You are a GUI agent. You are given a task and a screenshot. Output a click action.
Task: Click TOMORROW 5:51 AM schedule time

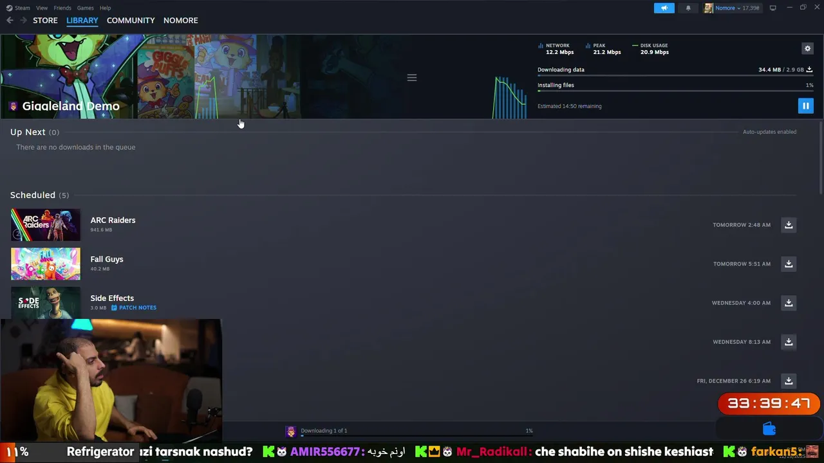(x=742, y=264)
